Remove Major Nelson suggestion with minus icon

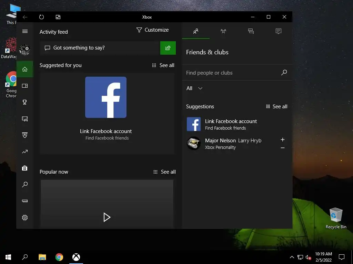click(283, 148)
